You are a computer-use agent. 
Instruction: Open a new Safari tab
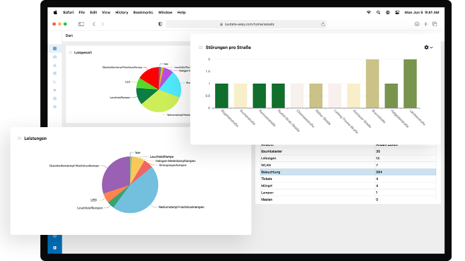[426, 24]
